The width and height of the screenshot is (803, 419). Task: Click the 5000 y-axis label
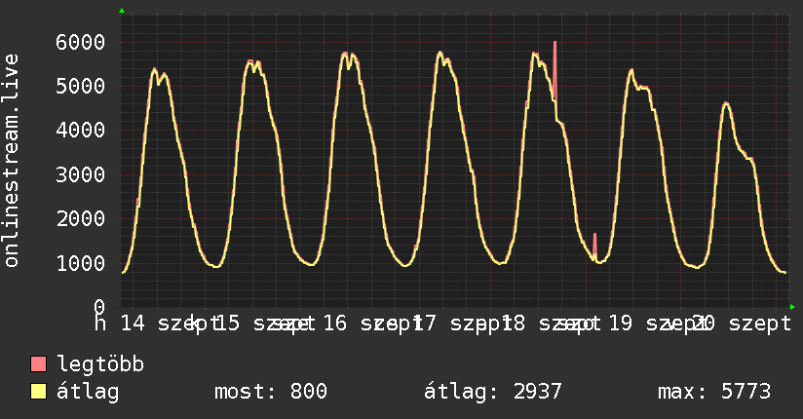(x=81, y=86)
